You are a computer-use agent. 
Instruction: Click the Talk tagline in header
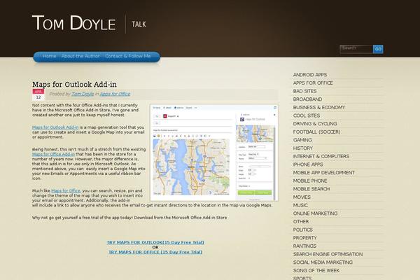point(139,24)
